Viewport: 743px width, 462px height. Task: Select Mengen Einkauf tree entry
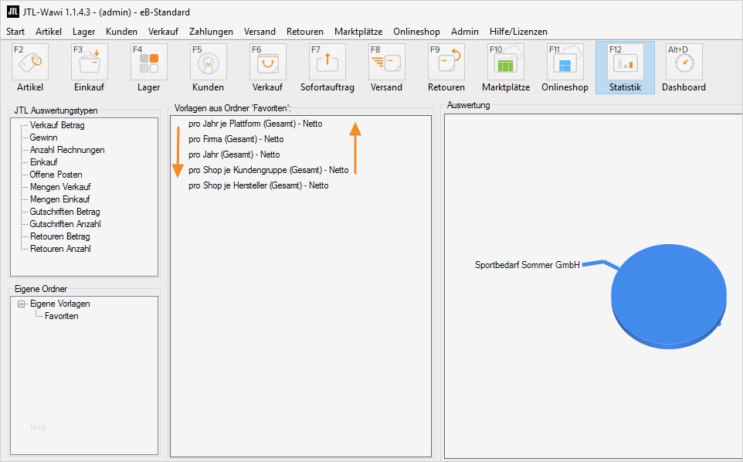tap(59, 199)
